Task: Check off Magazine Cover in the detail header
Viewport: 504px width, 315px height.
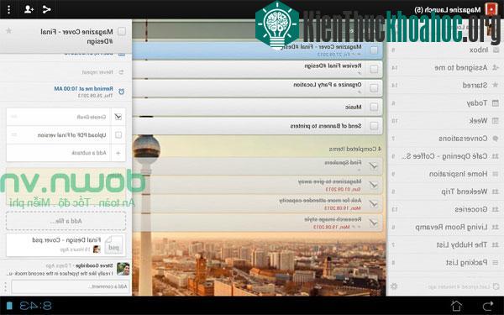Action: 122,31
